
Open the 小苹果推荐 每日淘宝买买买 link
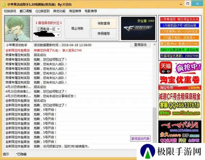(179, 19)
